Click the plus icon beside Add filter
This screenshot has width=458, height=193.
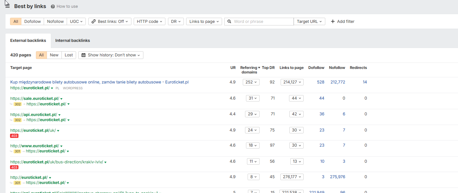333,22
